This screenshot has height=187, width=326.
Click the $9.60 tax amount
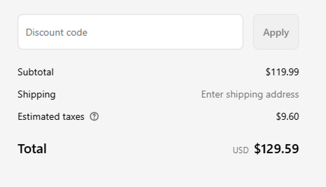pos(287,117)
